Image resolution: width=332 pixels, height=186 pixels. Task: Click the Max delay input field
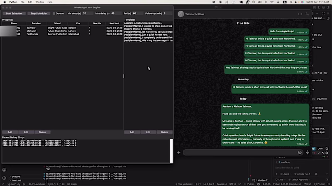tap(116, 14)
